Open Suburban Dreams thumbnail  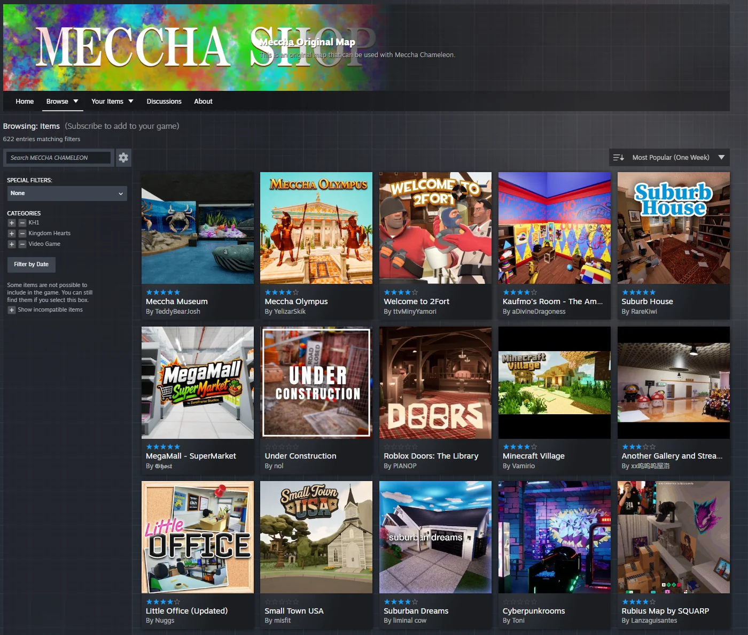(435, 537)
